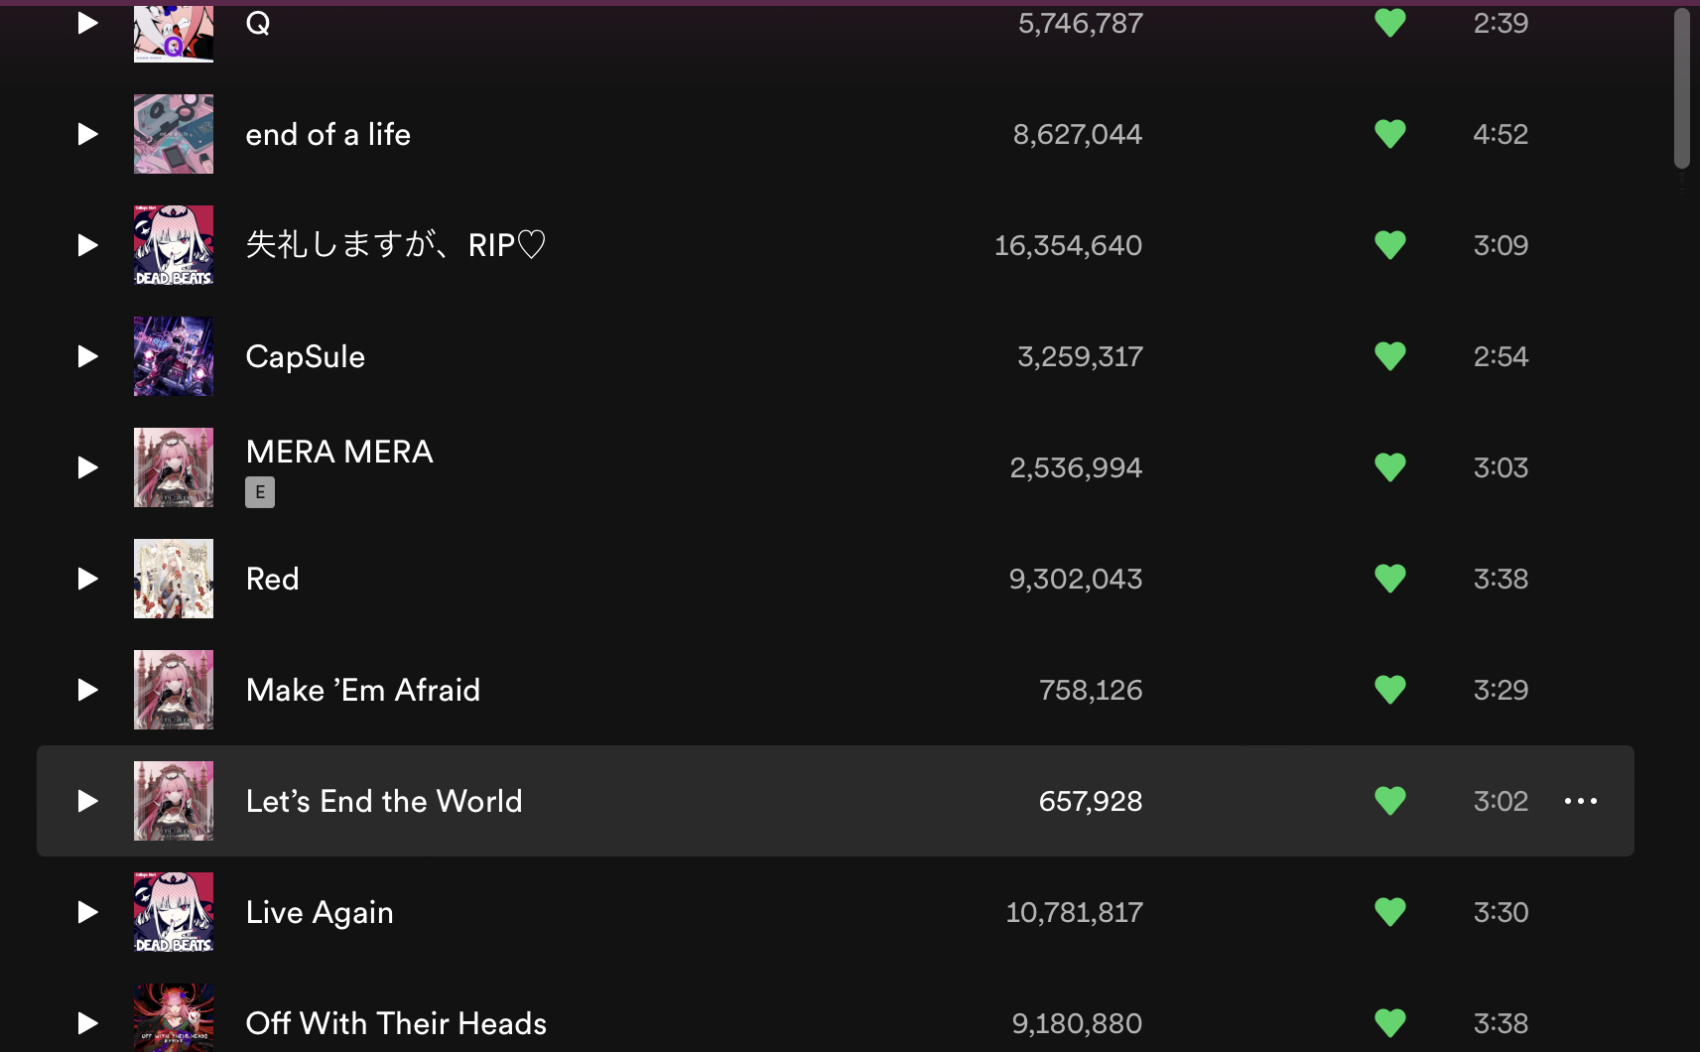Play Let's End the World
This screenshot has width=1700, height=1052.
coord(87,801)
